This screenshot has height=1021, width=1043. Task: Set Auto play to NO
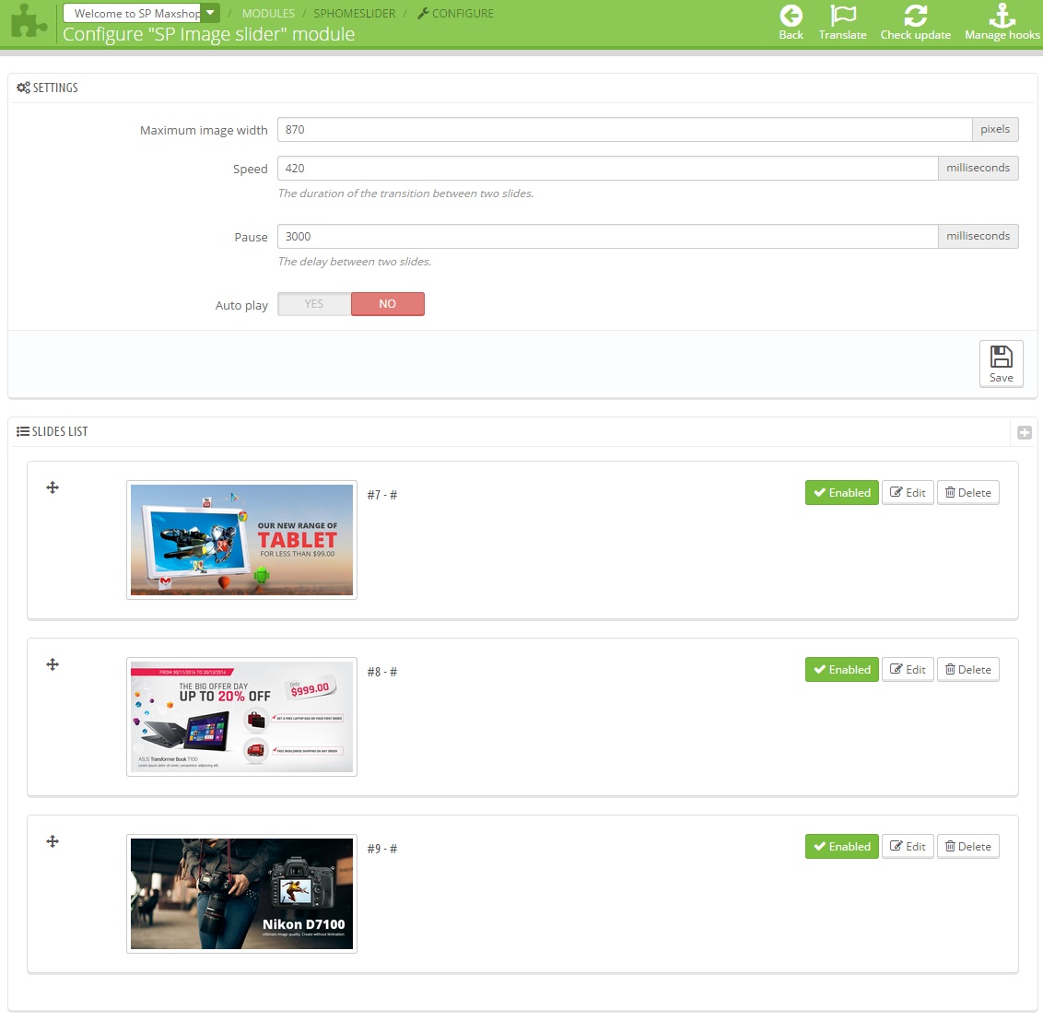point(387,304)
